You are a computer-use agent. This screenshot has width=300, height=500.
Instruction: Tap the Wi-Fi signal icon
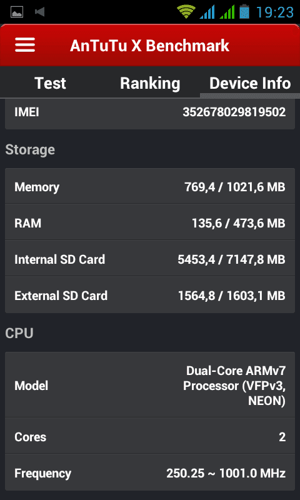(186, 12)
